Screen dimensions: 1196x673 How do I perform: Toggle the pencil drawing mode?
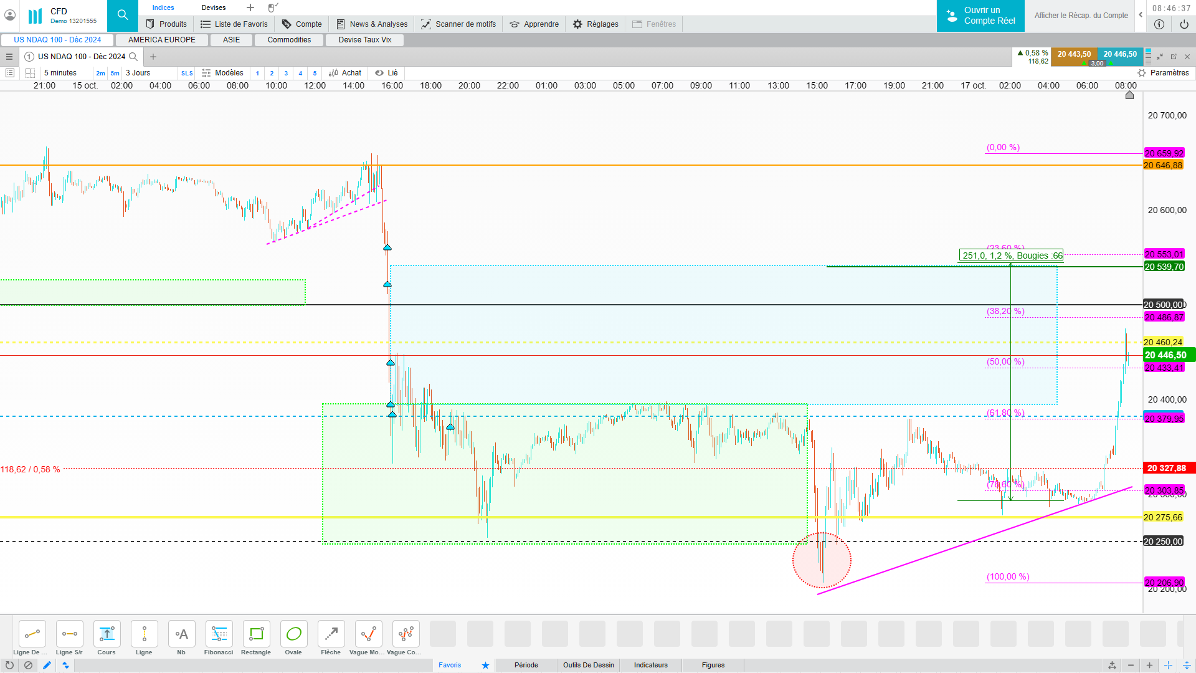pos(47,665)
